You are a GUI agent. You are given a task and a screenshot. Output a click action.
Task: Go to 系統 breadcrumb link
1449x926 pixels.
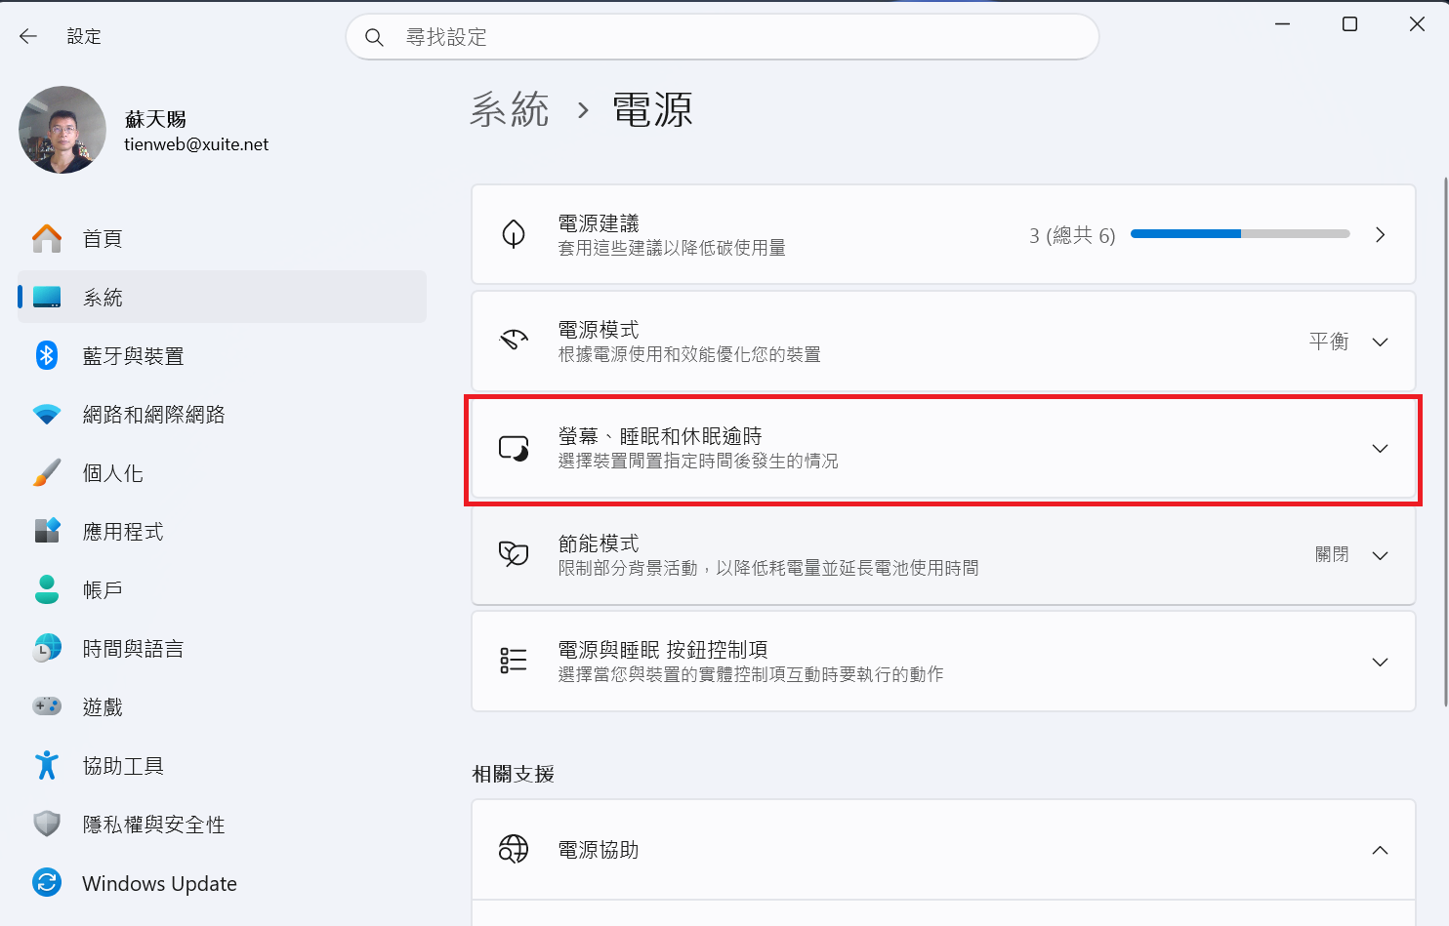510,109
